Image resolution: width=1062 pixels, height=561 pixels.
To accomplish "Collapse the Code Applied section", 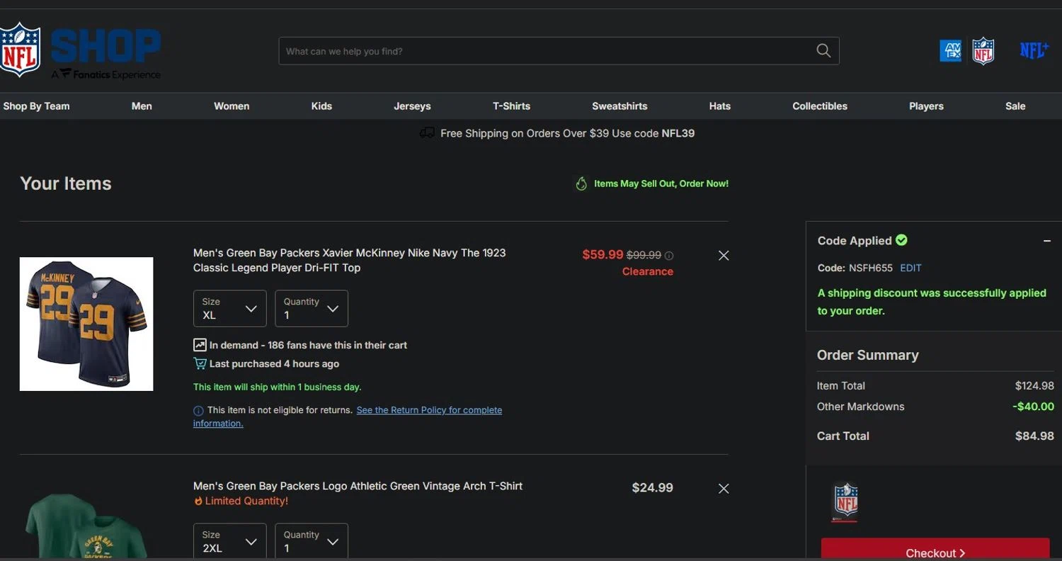I will (x=1047, y=241).
